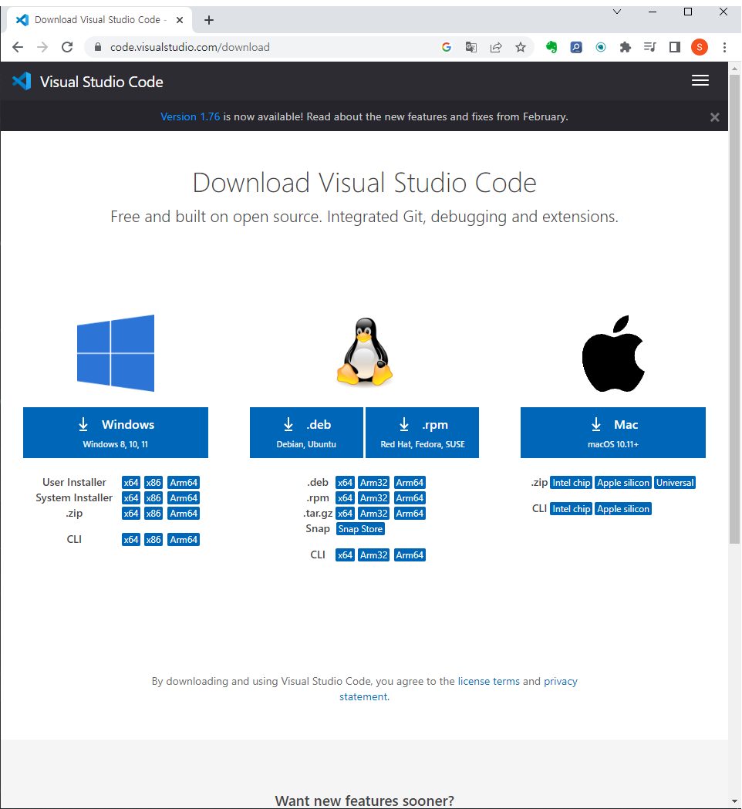Open the Snap Store link

360,529
